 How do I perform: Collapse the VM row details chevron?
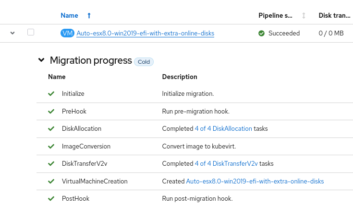[x=12, y=33]
